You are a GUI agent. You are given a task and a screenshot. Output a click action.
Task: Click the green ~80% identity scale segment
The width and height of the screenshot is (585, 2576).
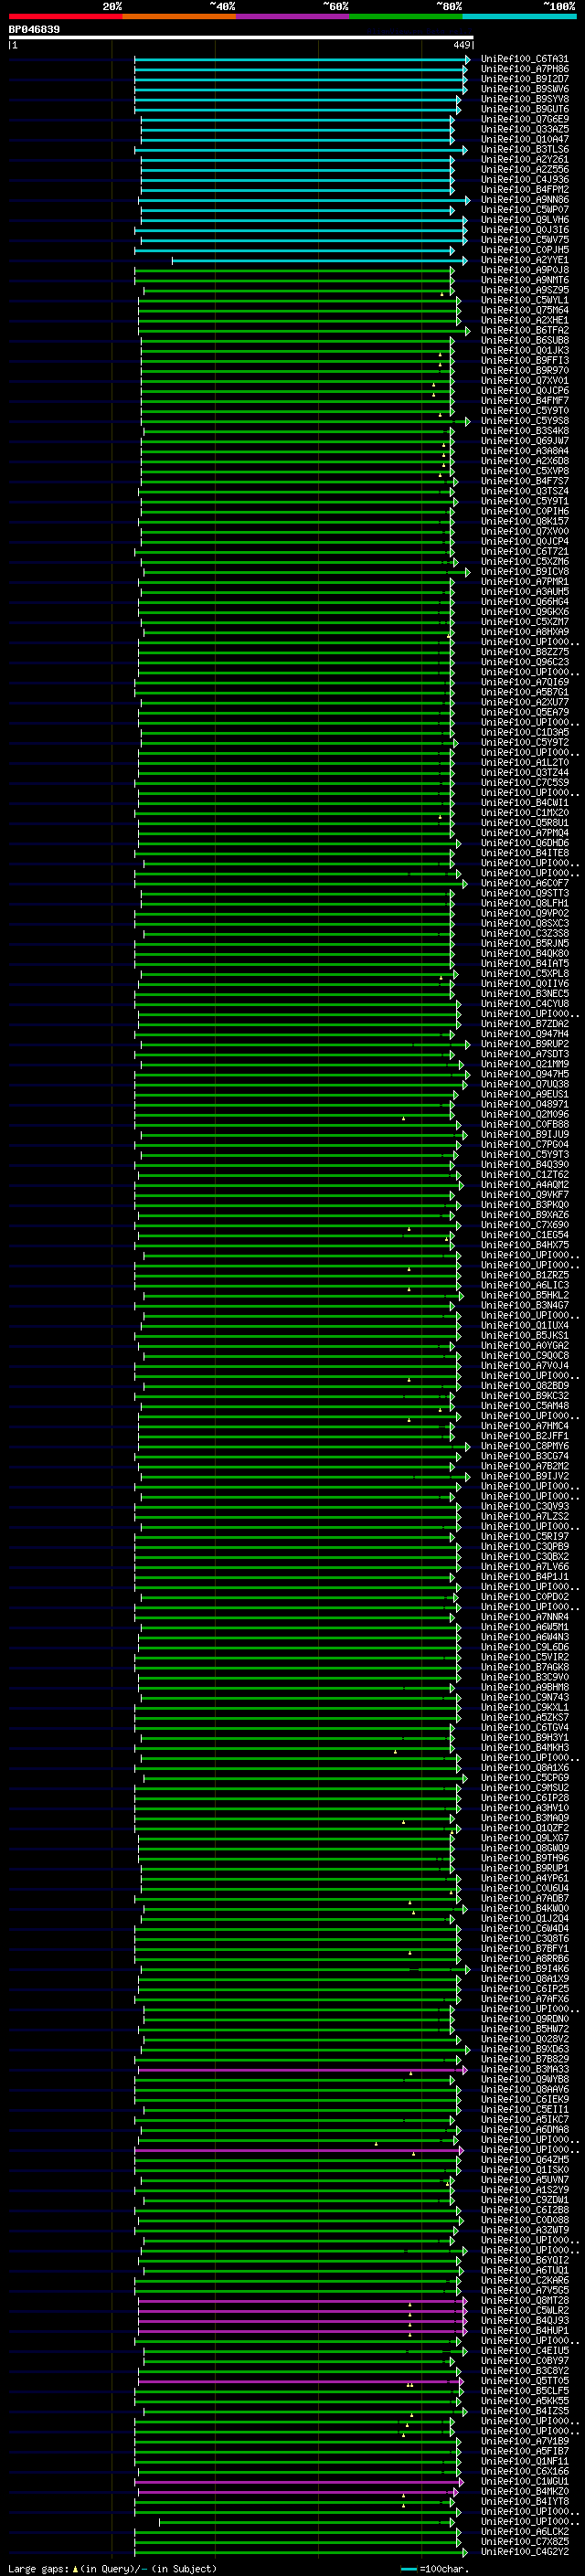406,16
